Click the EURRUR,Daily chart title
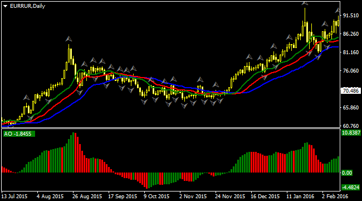The height and width of the screenshot is (201, 362). 27,6
